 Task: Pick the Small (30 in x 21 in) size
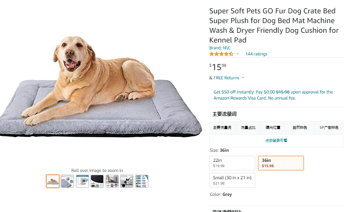click(232, 180)
